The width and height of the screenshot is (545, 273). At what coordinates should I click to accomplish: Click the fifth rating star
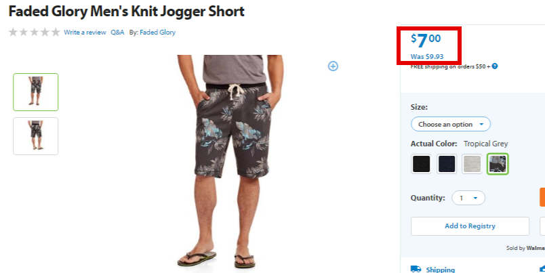(x=56, y=33)
